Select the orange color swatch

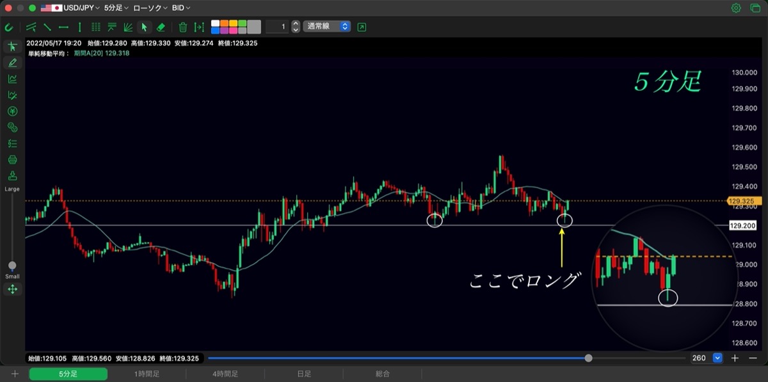(x=225, y=23)
